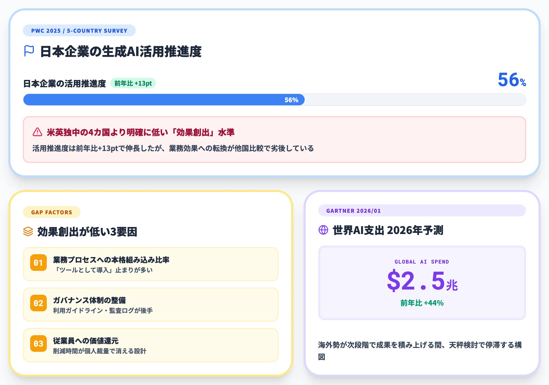Click the subtext 削減時間が個人裁量で消える設計
This screenshot has width=549, height=385.
[100, 351]
